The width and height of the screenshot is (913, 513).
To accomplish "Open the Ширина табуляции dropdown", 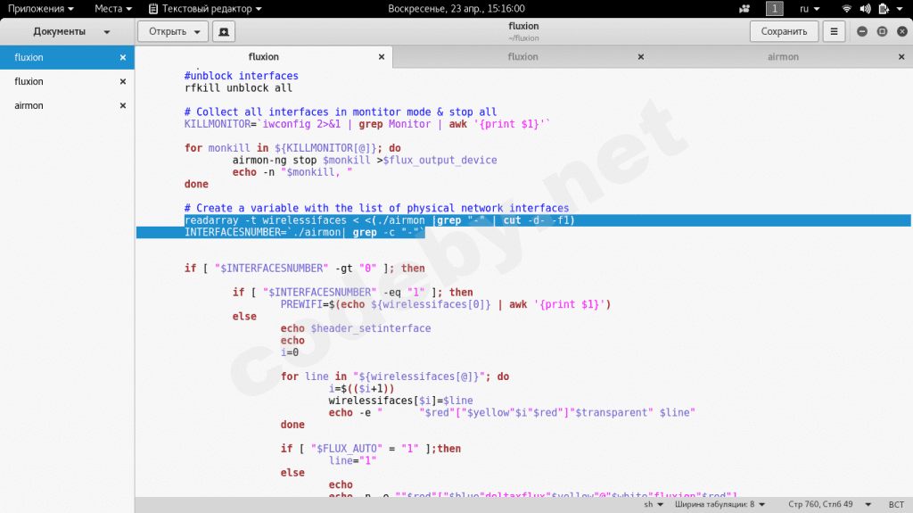I will (722, 504).
